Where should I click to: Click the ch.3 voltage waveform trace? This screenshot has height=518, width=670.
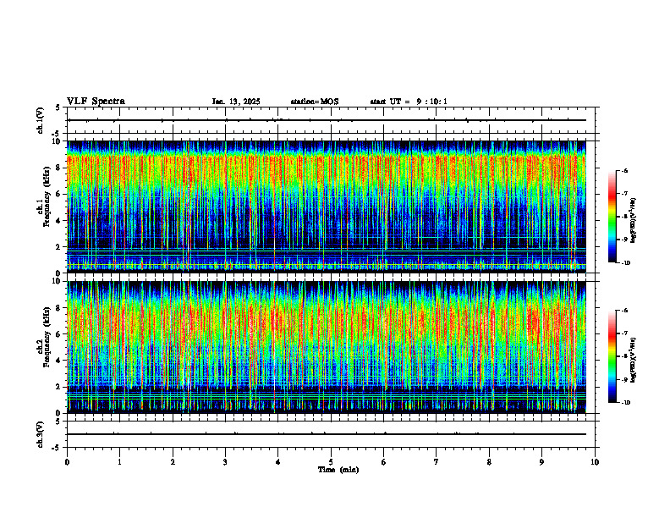click(327, 434)
